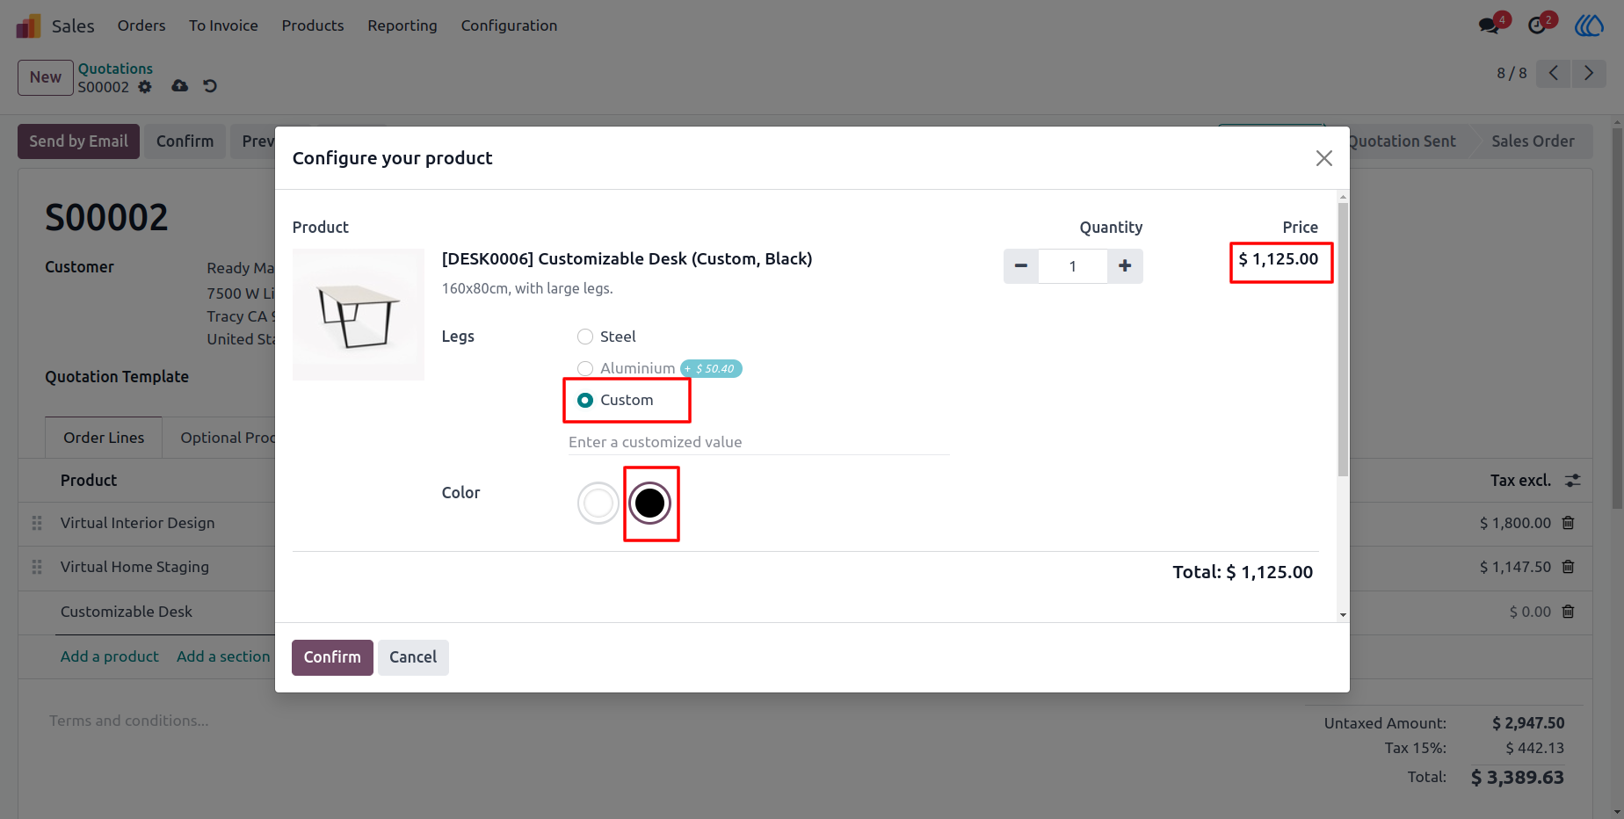Delete the Virtual Interior Design line

[x=1568, y=523]
